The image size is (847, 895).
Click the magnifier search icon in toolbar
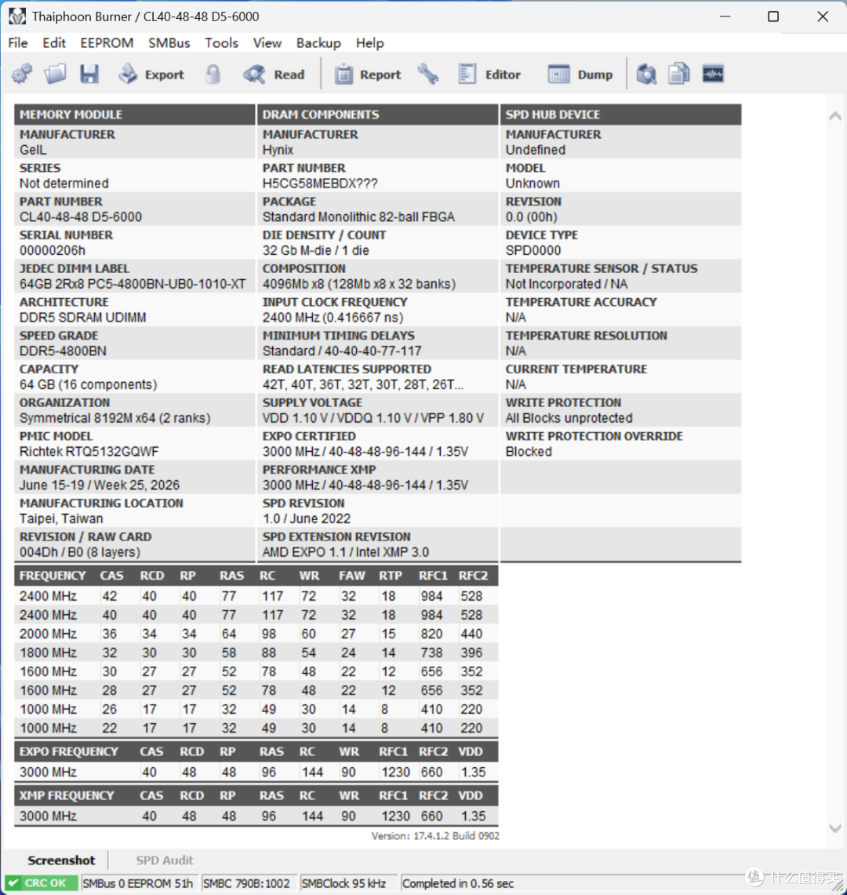646,75
